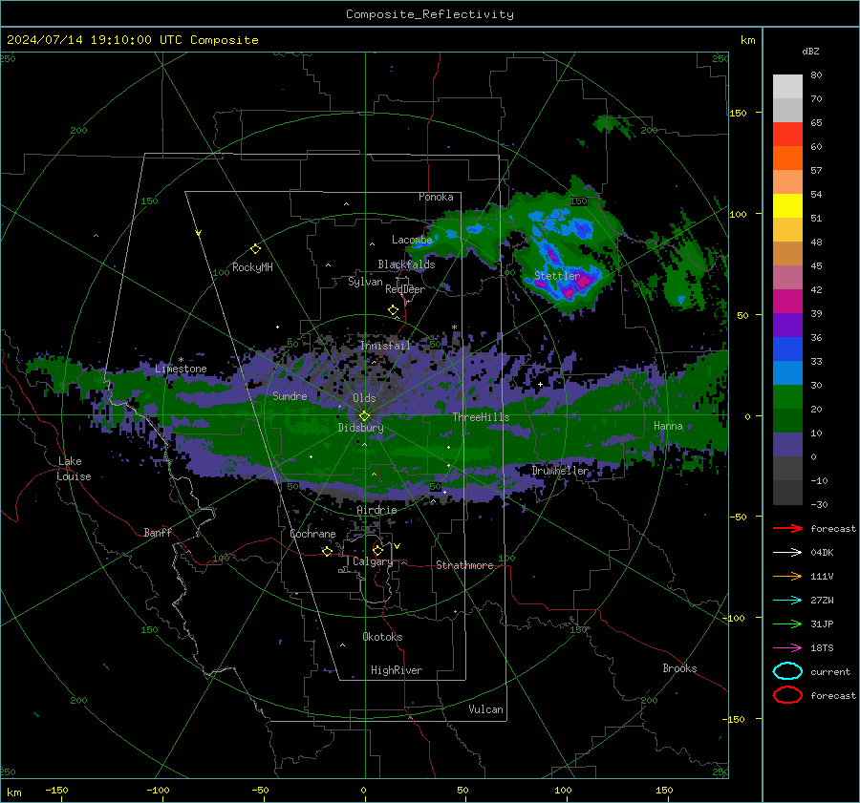
Task: Click the Olds city label
Action: (364, 398)
